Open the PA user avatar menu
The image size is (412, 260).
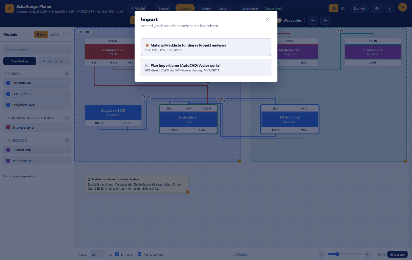click(x=403, y=7)
